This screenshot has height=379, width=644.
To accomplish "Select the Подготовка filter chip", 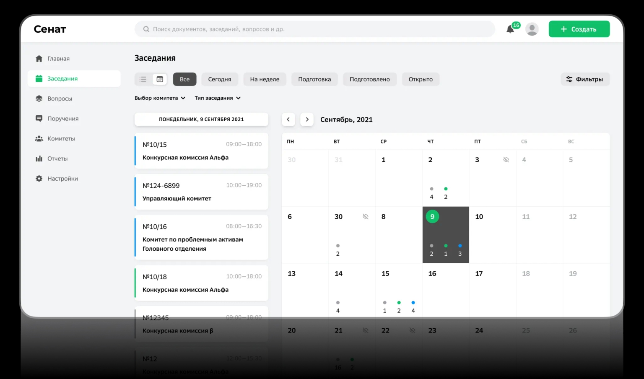I will [x=314, y=79].
